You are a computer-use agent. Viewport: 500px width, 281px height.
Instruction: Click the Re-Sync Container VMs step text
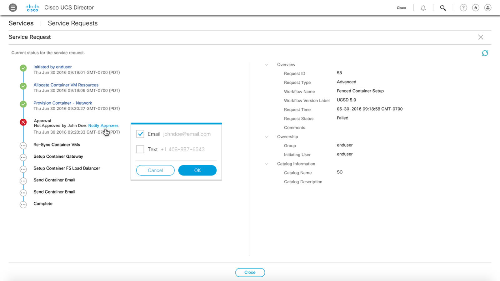point(57,145)
